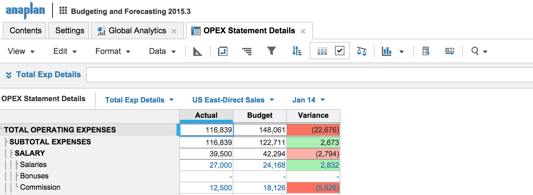The image size is (533, 195).
Task: Select the SUBTOTAL EXPENSES row
Action: [50, 142]
